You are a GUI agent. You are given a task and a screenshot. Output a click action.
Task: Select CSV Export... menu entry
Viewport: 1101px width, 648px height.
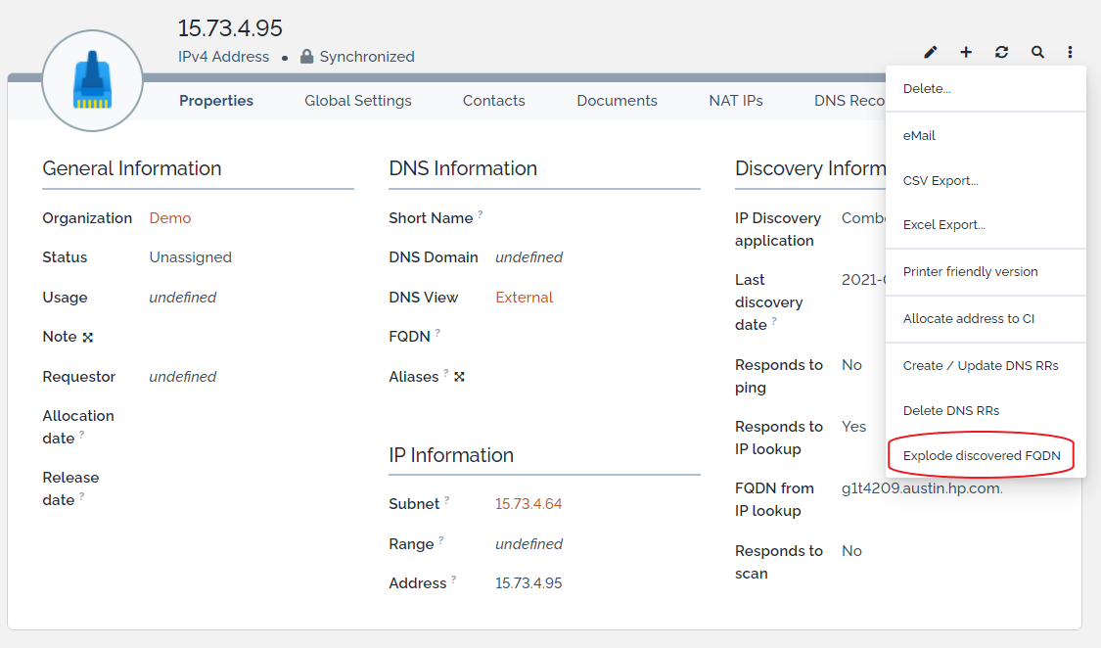pyautogui.click(x=940, y=181)
